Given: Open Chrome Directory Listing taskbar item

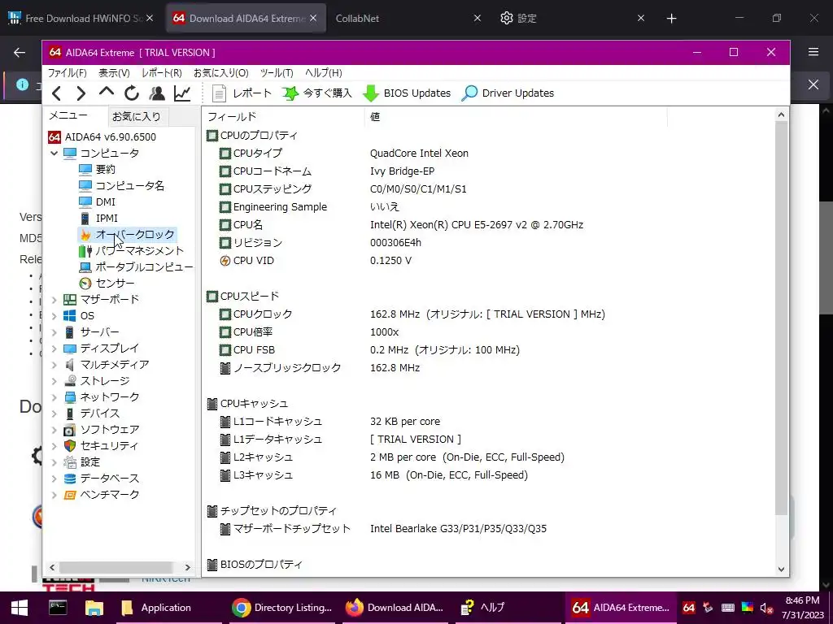Looking at the screenshot, I should click(282, 608).
